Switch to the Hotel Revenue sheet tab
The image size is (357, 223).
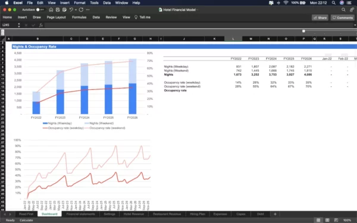click(x=134, y=214)
